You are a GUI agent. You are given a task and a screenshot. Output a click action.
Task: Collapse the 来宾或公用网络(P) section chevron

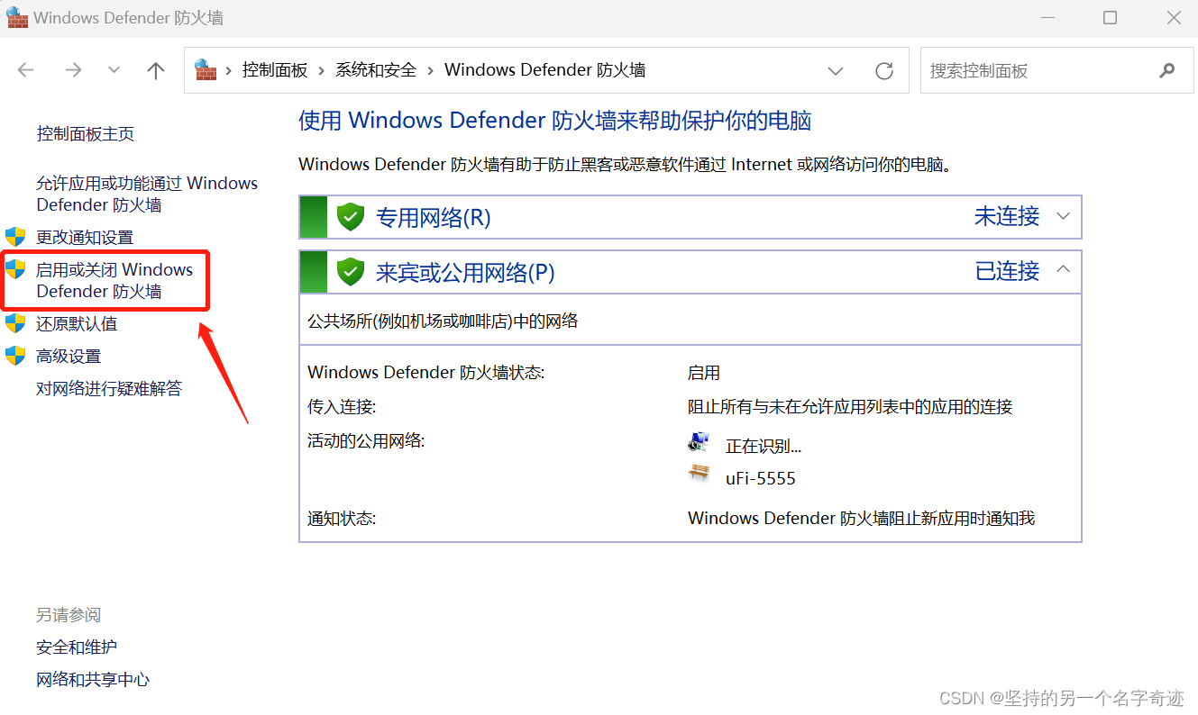1063,269
